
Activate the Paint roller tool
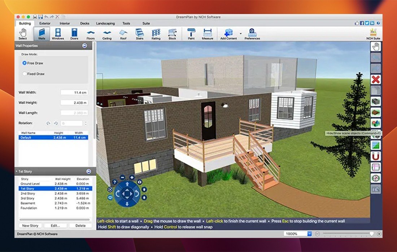click(191, 33)
